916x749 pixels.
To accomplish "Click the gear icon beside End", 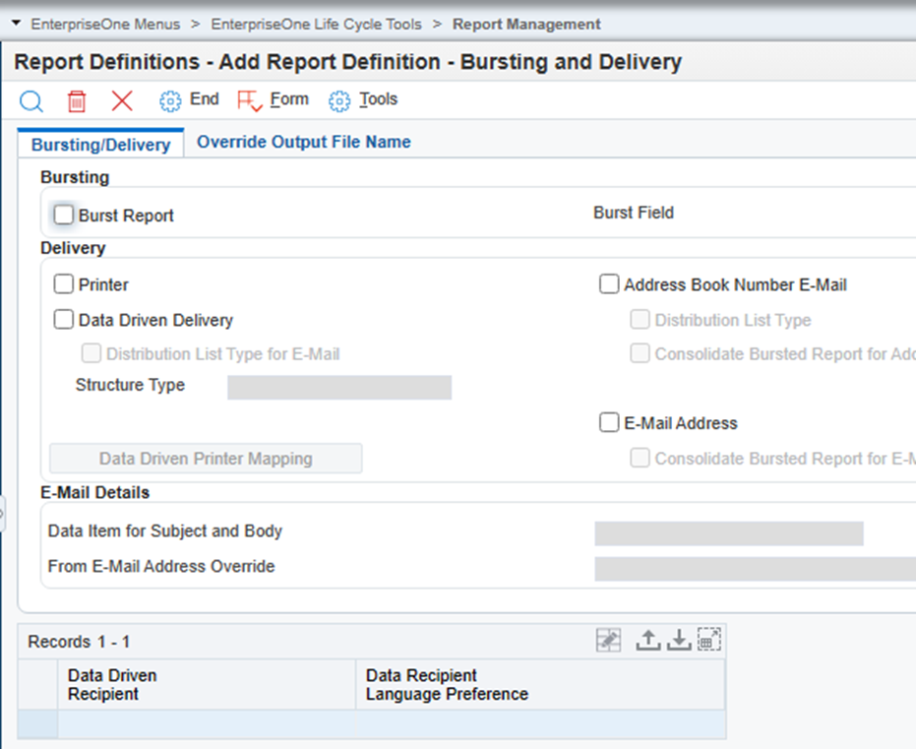I will pyautogui.click(x=170, y=101).
